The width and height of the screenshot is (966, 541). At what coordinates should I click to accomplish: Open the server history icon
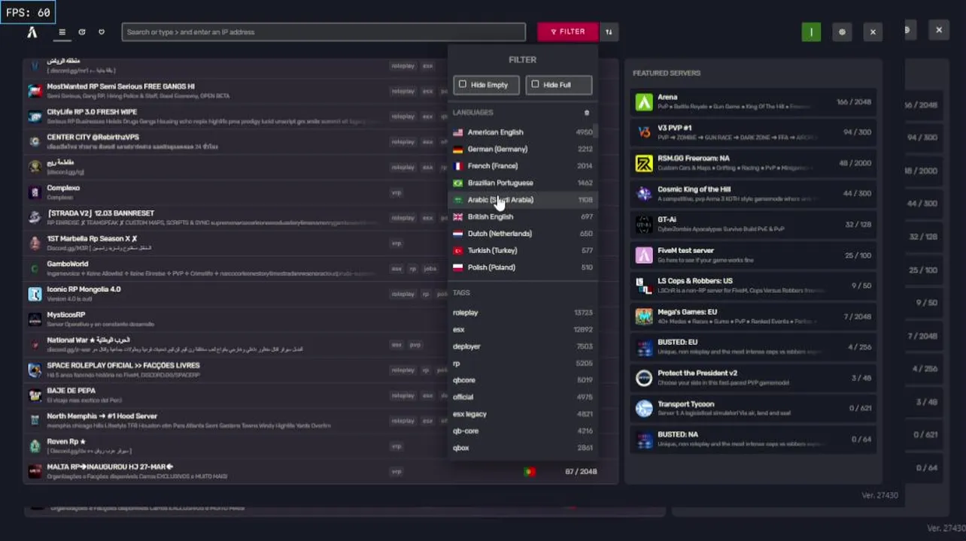coord(82,32)
